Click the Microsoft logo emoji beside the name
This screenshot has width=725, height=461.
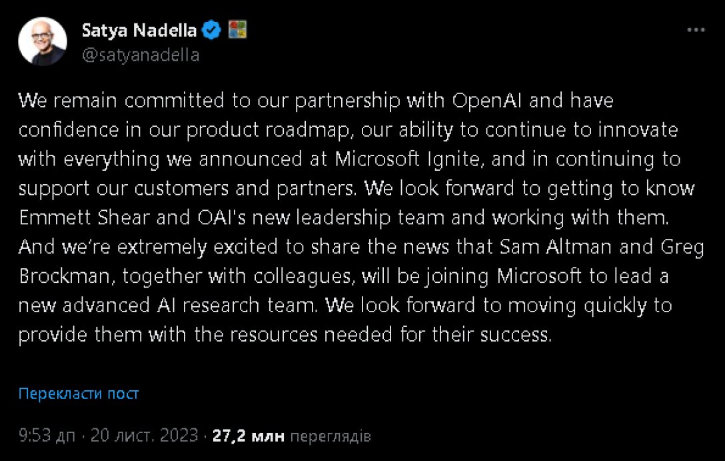[x=237, y=29]
